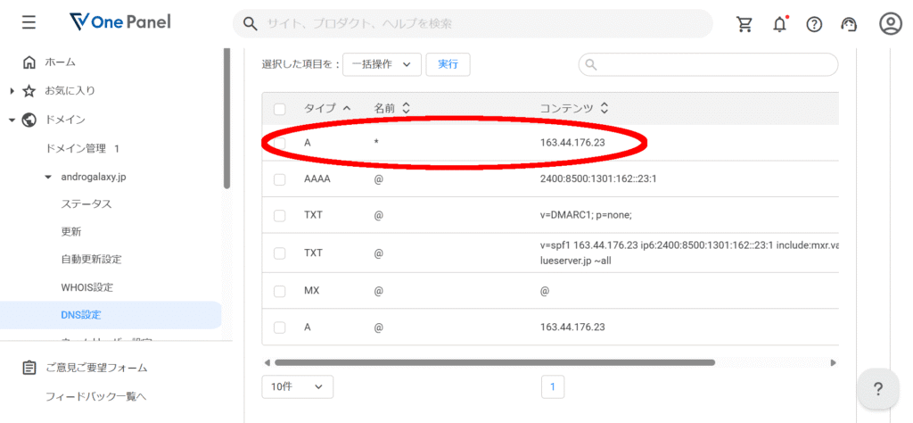
Task: Open the 一括操作 bulk action dropdown
Action: point(382,64)
